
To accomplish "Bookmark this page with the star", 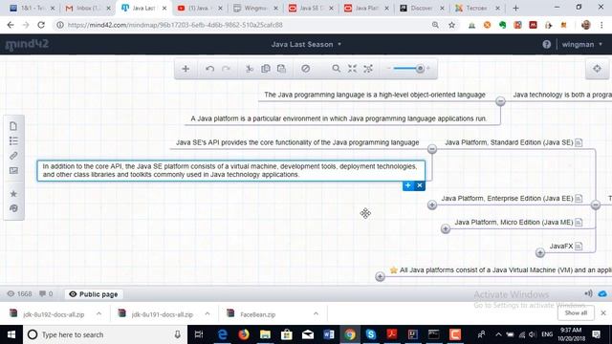I will tap(451, 25).
